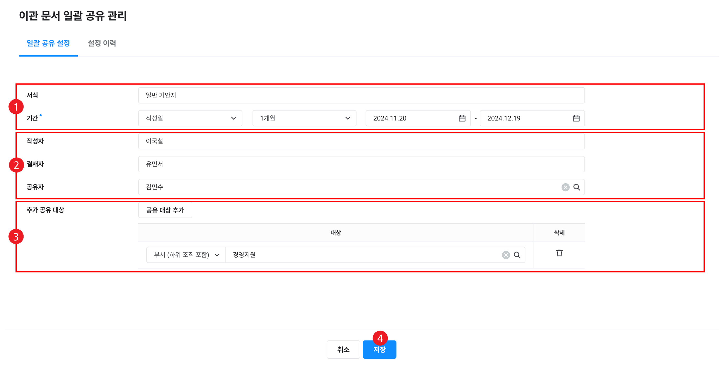Click the 서식 field showing 일반 기안지
Image resolution: width=720 pixels, height=373 pixels.
click(361, 95)
